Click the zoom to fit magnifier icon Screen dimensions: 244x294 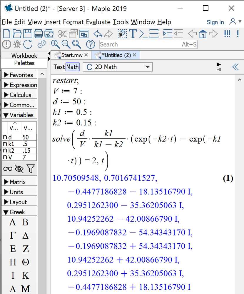[77, 44]
